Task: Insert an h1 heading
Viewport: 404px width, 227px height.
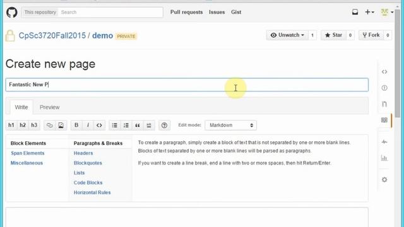Action: pos(11,125)
